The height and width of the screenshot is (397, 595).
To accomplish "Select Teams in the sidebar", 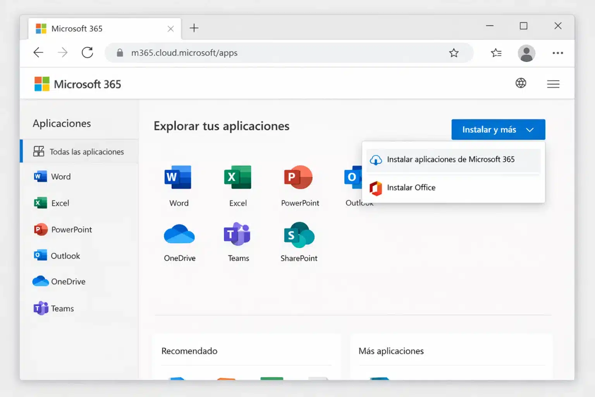I will click(x=62, y=308).
